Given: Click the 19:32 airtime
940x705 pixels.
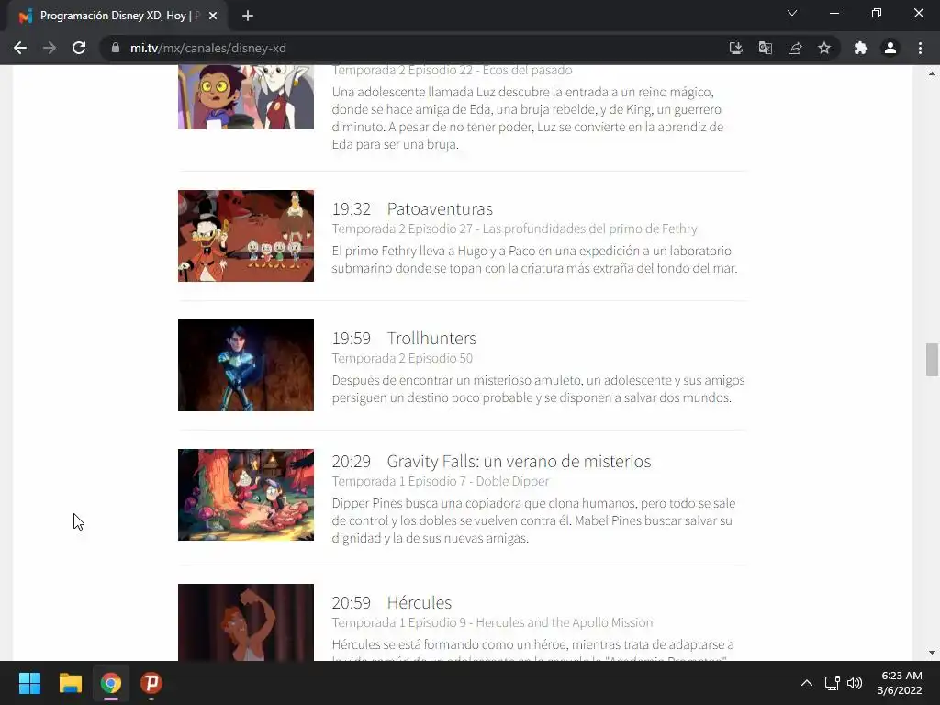Looking at the screenshot, I should [x=352, y=208].
